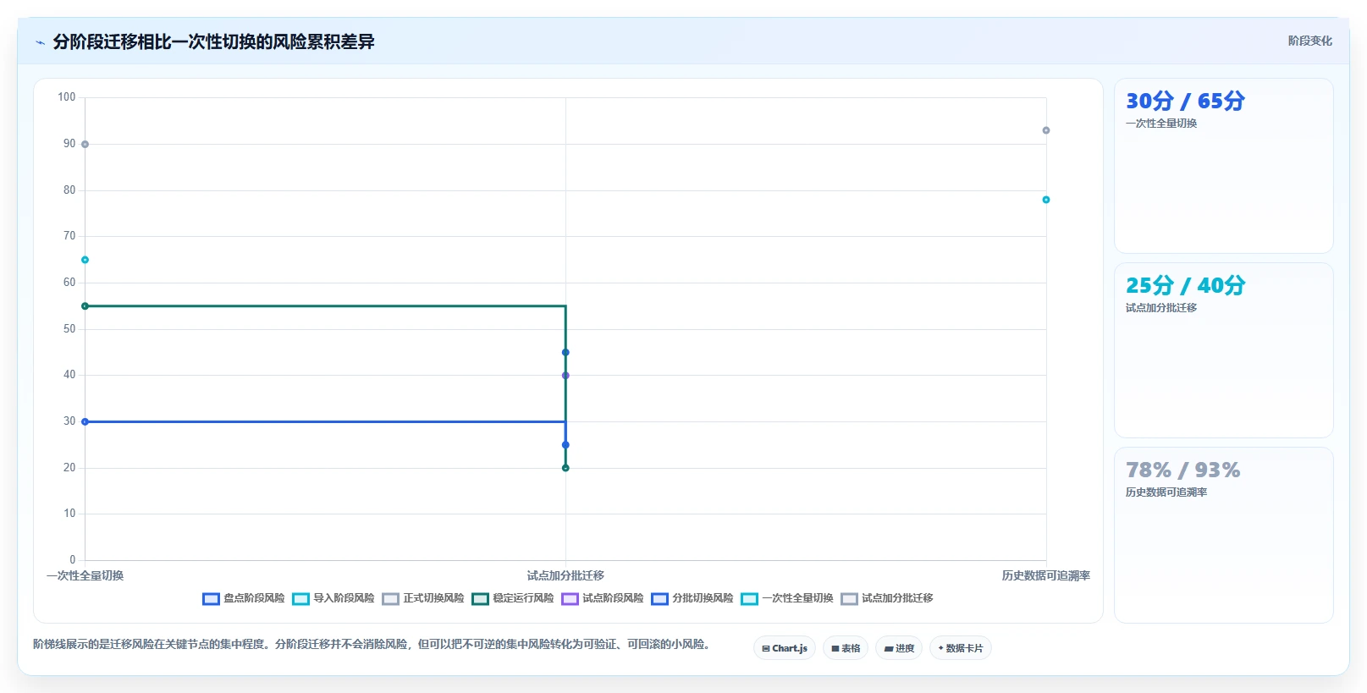The width and height of the screenshot is (1367, 693).
Task: Select the gray data point at 90
Action: [x=85, y=145]
